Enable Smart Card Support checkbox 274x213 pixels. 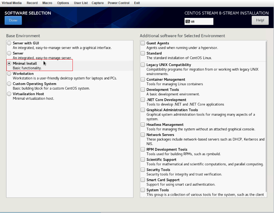tap(143, 180)
